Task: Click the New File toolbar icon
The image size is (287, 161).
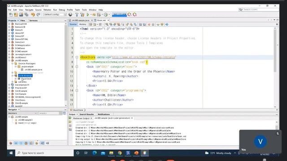Action: pyautogui.click(x=11, y=15)
